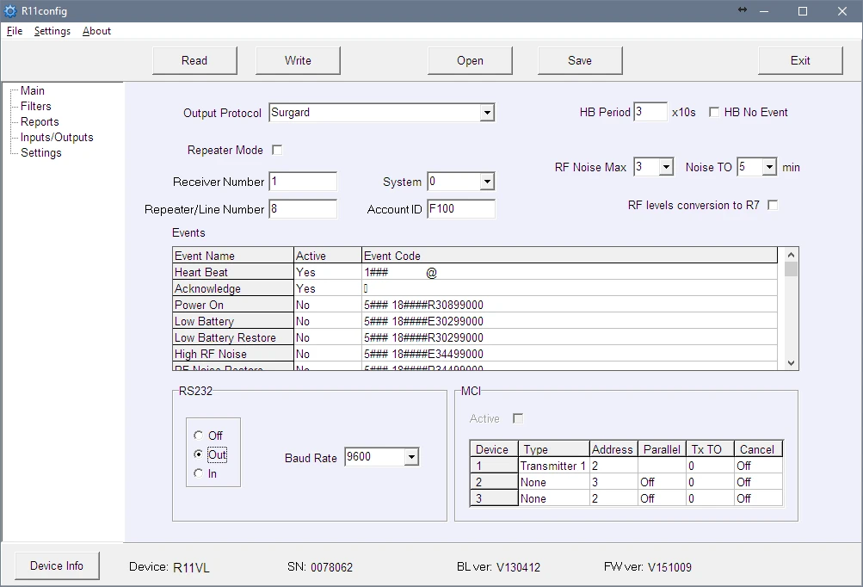The height and width of the screenshot is (587, 863).
Task: Expand the Baud Rate dropdown
Action: tap(410, 457)
